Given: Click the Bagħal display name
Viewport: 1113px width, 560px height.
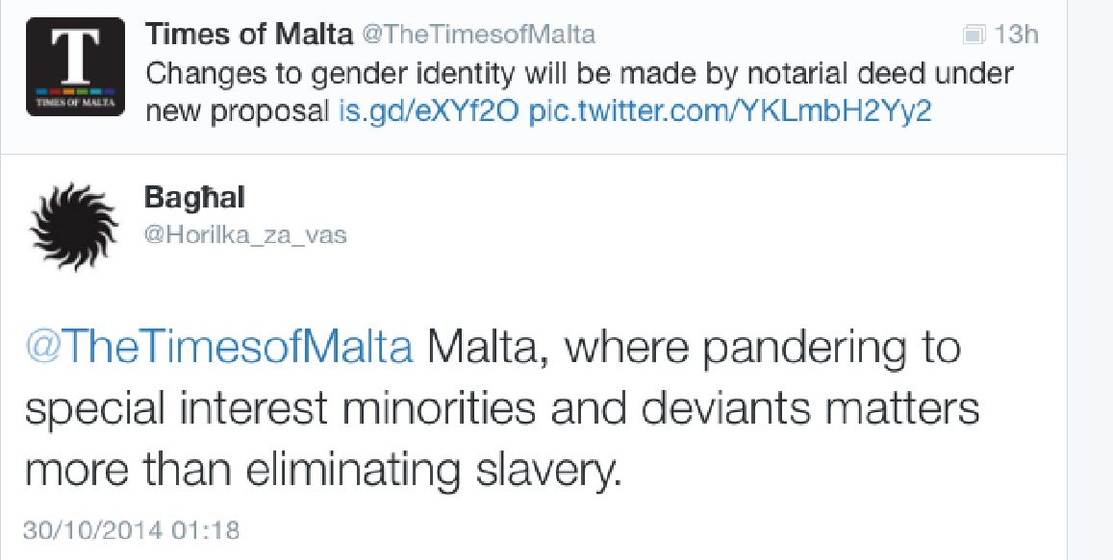Looking at the screenshot, I should point(194,198).
